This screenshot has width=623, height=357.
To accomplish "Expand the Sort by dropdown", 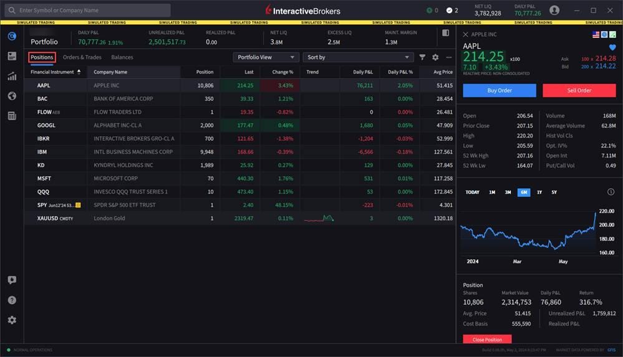I will point(358,57).
